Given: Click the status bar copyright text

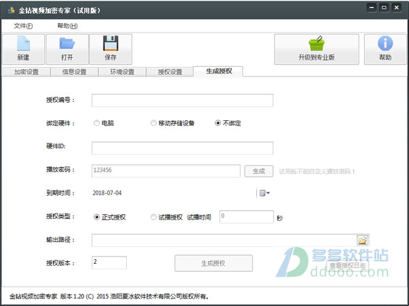Looking at the screenshot, I should click(109, 296).
